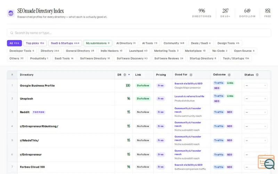The height and width of the screenshot is (174, 278).
Task: Focus the search by name or type field
Action: [x=139, y=33]
